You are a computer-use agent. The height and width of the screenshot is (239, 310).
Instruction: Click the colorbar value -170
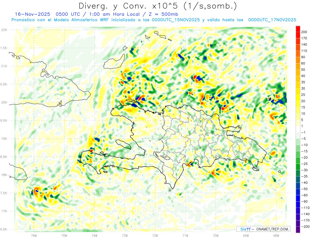click(x=305, y=220)
